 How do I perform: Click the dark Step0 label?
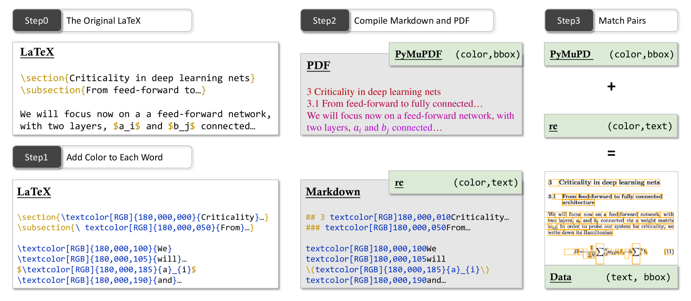[x=37, y=21]
